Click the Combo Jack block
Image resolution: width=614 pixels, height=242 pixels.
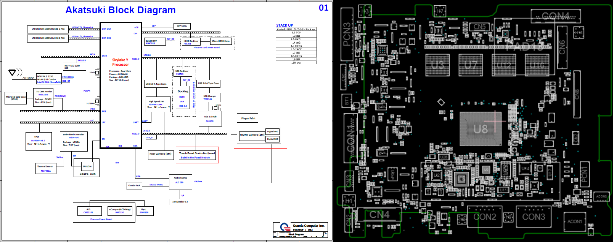point(134,185)
